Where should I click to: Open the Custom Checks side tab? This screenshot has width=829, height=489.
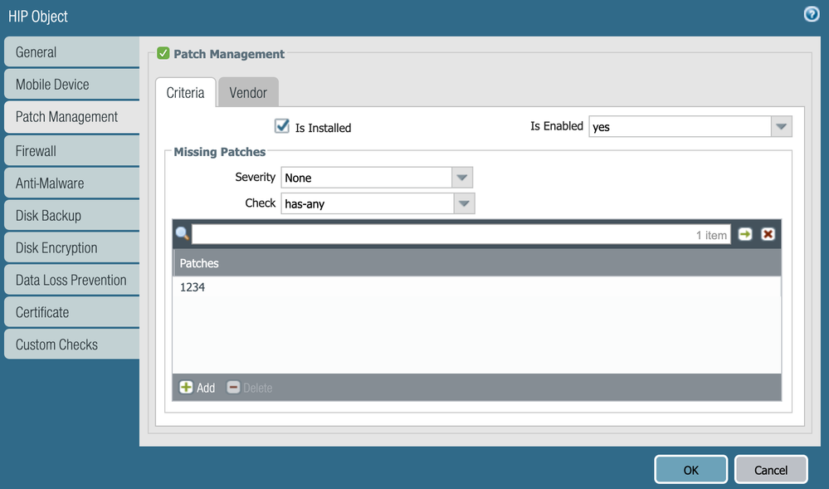pyautogui.click(x=72, y=345)
